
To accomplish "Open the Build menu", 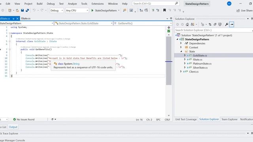I will [x=40, y=4].
